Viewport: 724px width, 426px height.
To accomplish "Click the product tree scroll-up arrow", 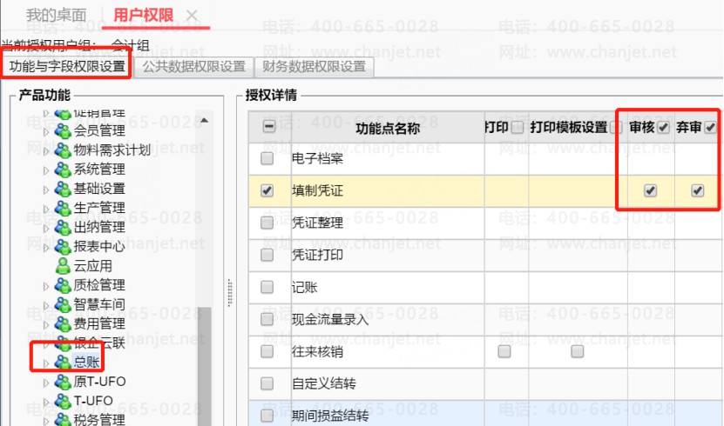I will point(204,120).
